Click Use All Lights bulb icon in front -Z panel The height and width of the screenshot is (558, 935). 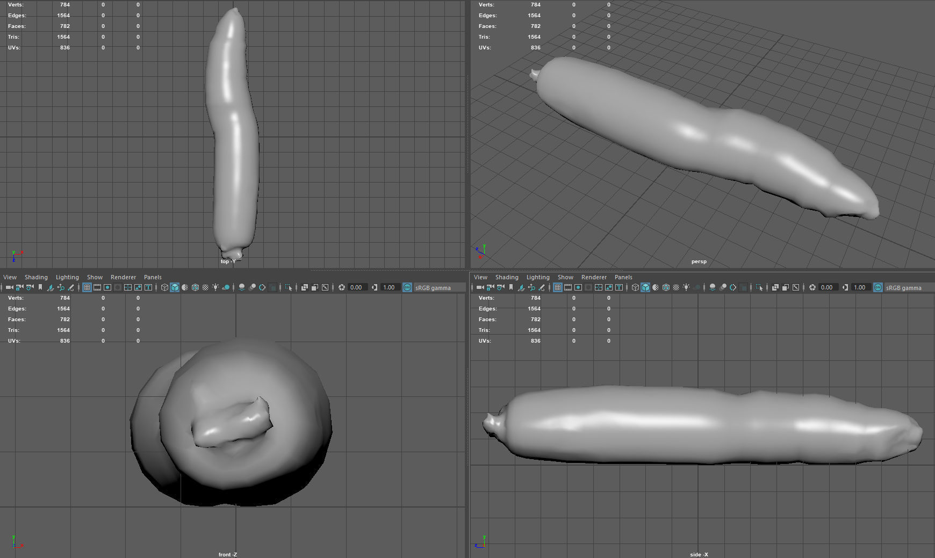(x=215, y=287)
